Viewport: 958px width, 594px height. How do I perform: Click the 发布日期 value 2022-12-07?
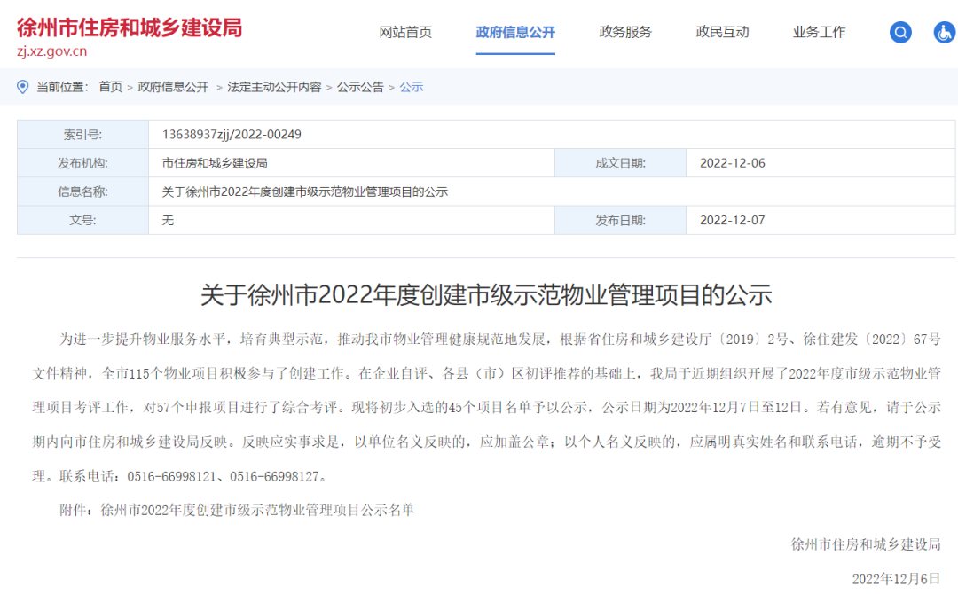click(732, 221)
